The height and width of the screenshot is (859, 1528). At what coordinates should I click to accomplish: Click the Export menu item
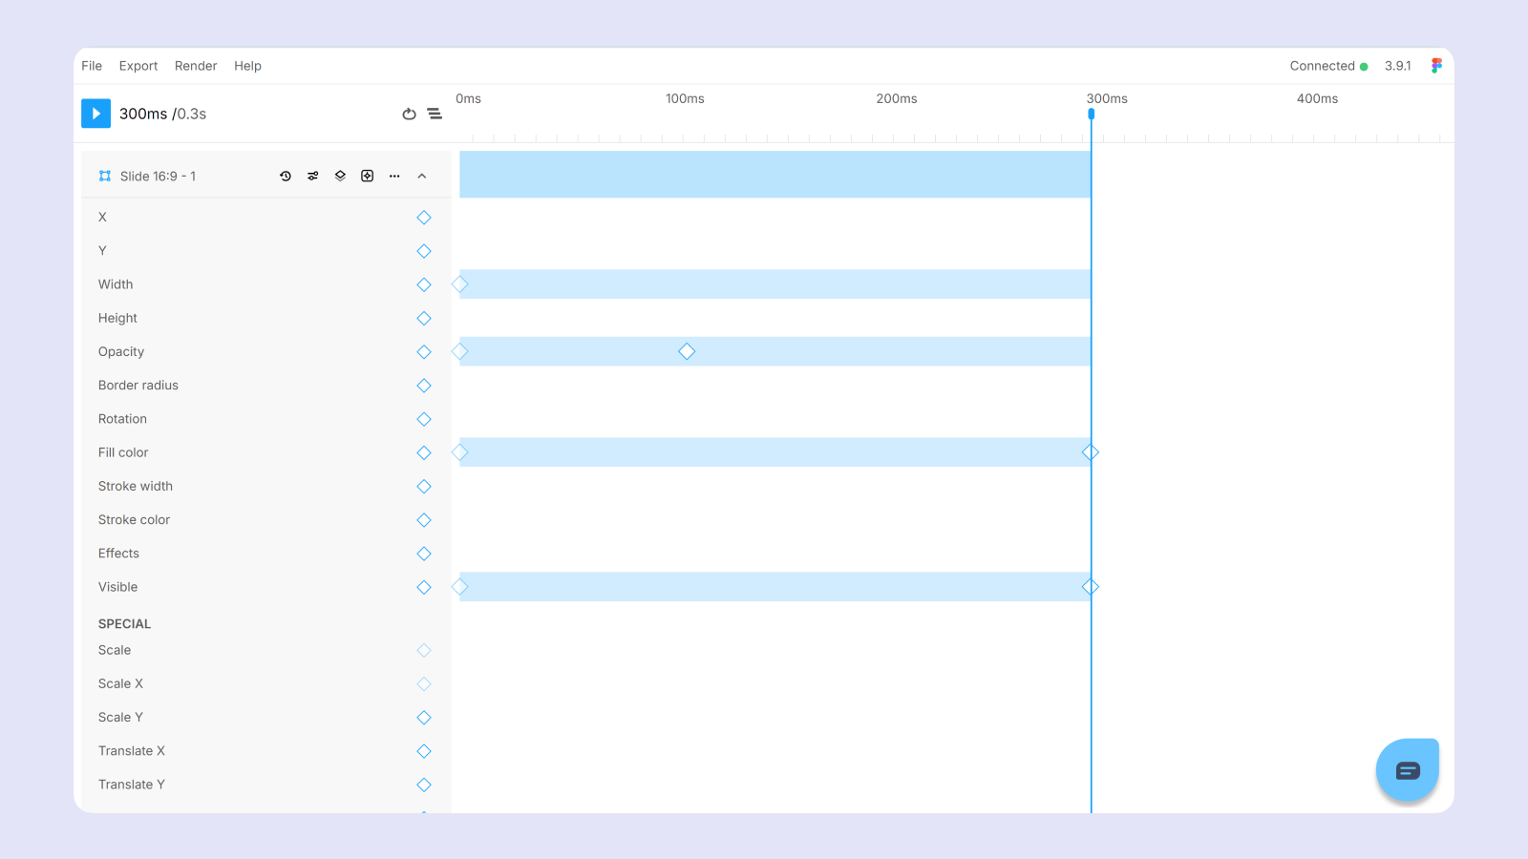point(138,66)
